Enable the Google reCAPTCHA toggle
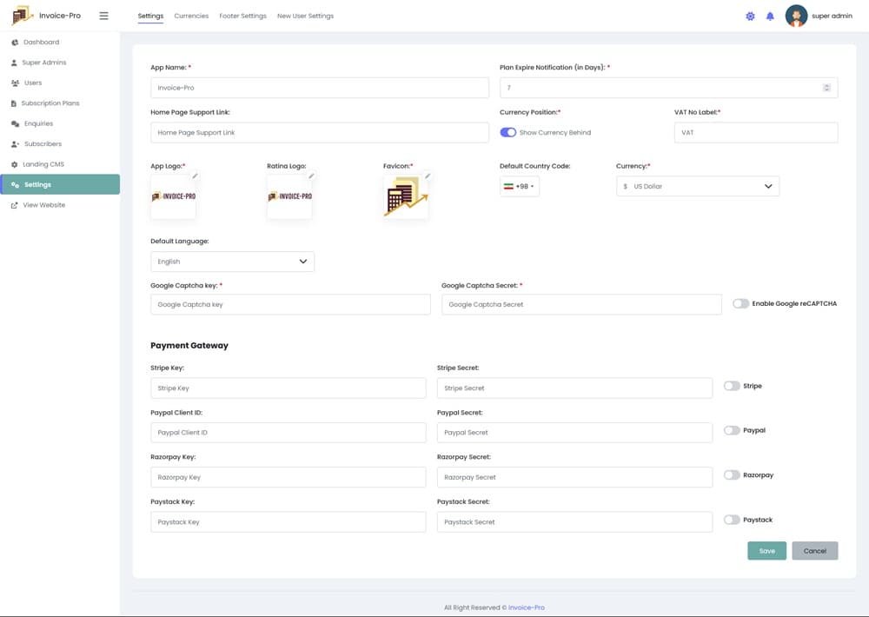The height and width of the screenshot is (617, 869). 740,304
